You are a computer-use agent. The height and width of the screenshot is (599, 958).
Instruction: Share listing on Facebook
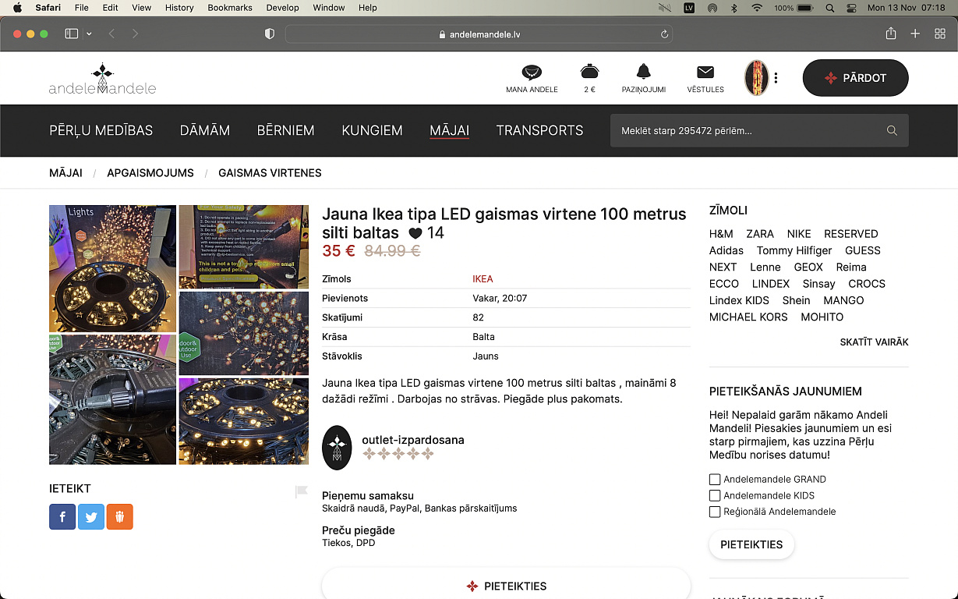[62, 516]
